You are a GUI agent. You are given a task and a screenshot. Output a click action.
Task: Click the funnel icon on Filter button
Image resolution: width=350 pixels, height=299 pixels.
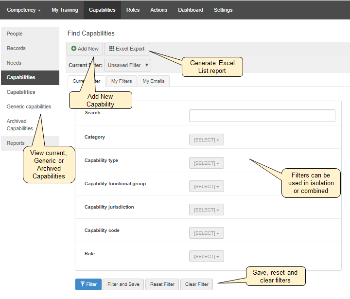[x=81, y=284]
